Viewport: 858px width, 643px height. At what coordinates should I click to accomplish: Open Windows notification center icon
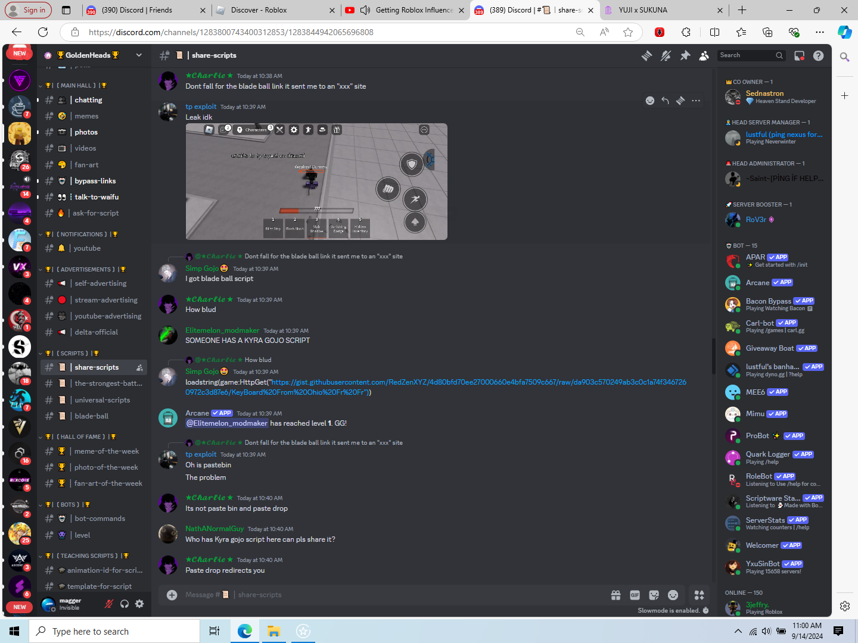pos(838,631)
